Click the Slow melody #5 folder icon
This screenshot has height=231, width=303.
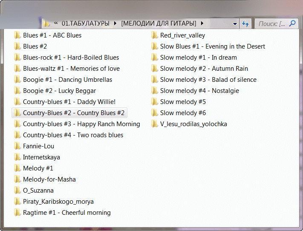click(x=154, y=102)
